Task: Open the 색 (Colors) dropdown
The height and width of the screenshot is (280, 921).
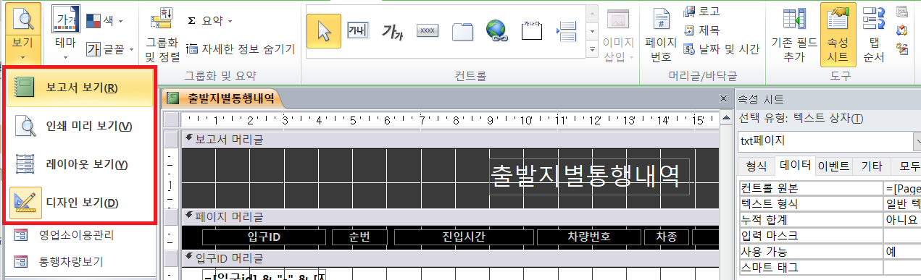Action: tap(105, 20)
